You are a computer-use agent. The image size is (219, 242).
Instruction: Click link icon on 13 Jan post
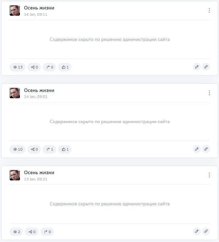point(206,231)
